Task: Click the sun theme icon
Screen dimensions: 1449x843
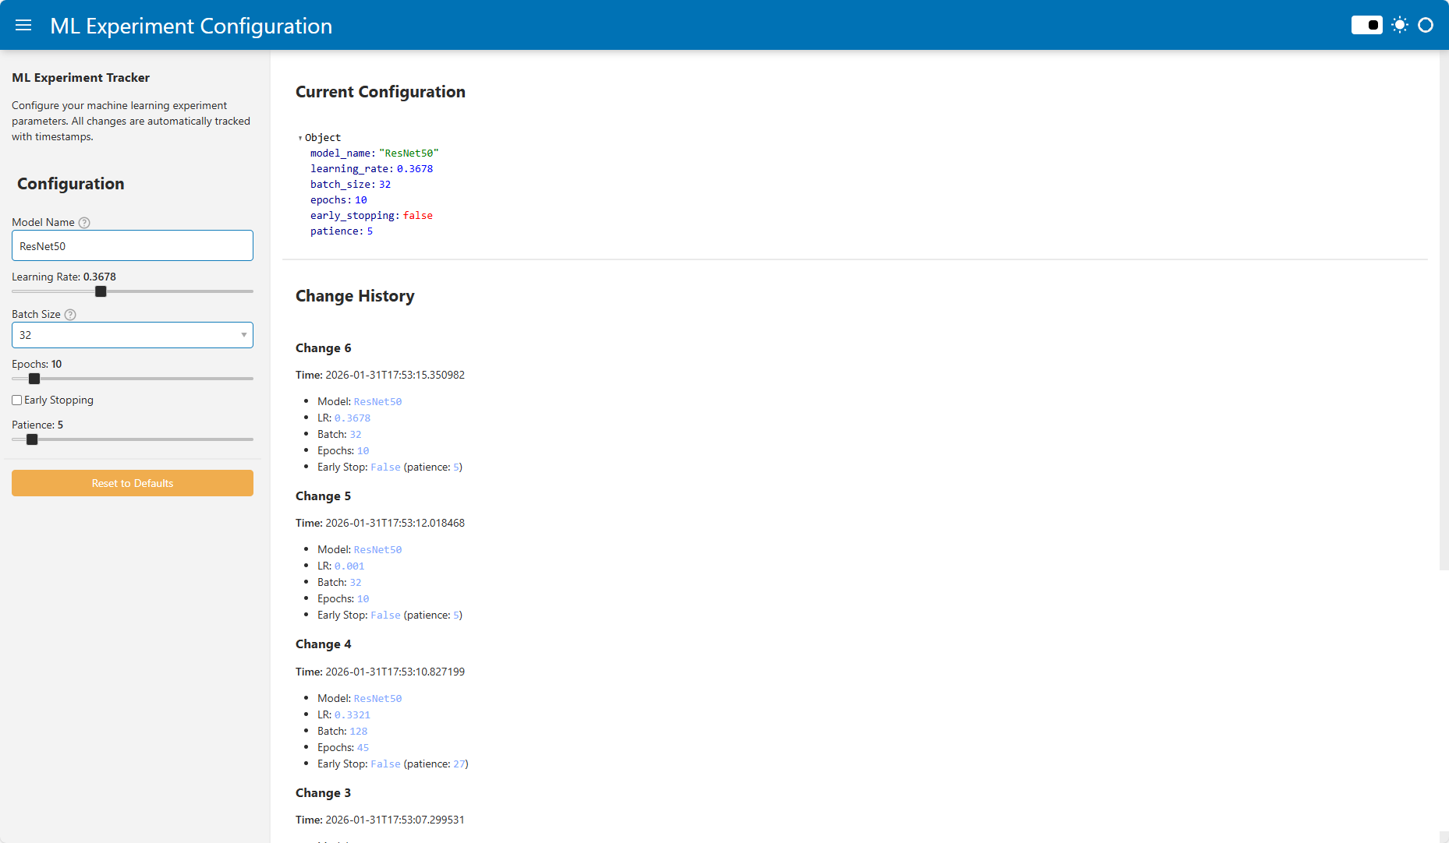Action: coord(1400,25)
